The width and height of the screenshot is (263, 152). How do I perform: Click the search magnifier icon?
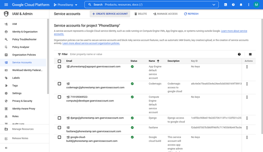(x=90, y=5)
